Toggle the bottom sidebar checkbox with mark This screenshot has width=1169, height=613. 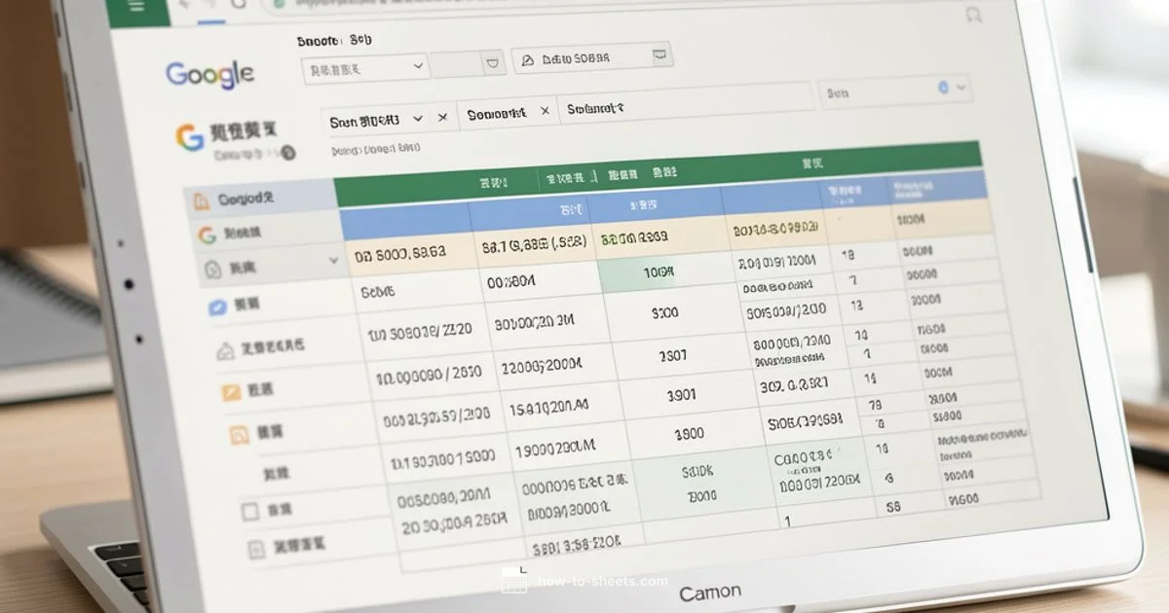click(x=255, y=550)
